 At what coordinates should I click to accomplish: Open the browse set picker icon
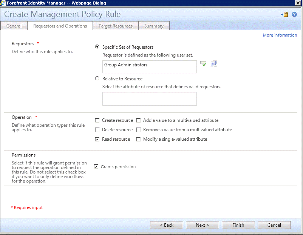(214, 64)
